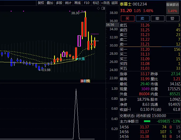Open the list icon beside 主力净额
This screenshot has height=140, width=181.
(137, 121)
